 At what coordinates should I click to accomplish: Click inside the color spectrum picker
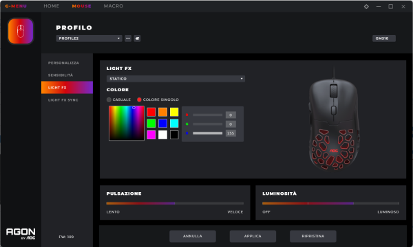(127, 123)
